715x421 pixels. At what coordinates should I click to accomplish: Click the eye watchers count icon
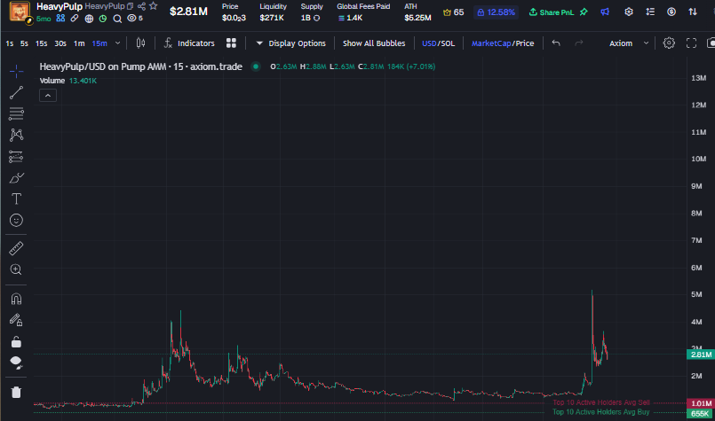pyautogui.click(x=135, y=19)
